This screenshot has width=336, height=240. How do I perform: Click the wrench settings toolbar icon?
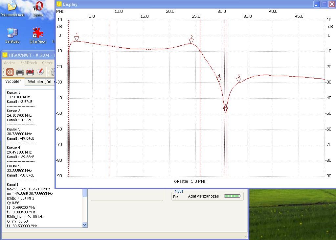pos(52,72)
